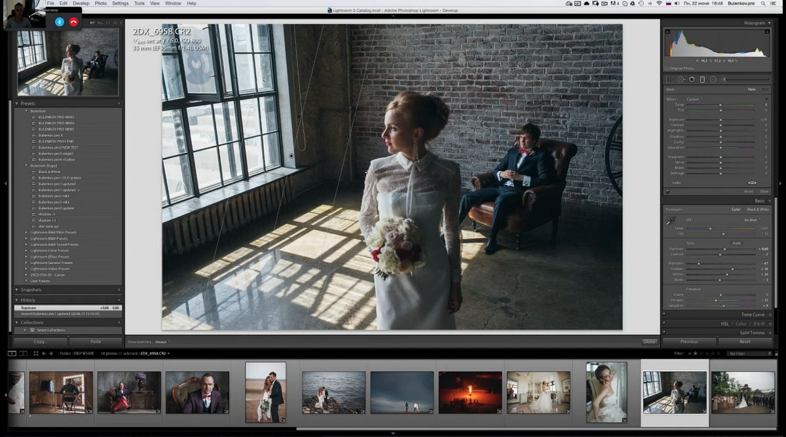The width and height of the screenshot is (786, 437).
Task: Select the Crop Overlay tool icon
Action: pyautogui.click(x=669, y=79)
